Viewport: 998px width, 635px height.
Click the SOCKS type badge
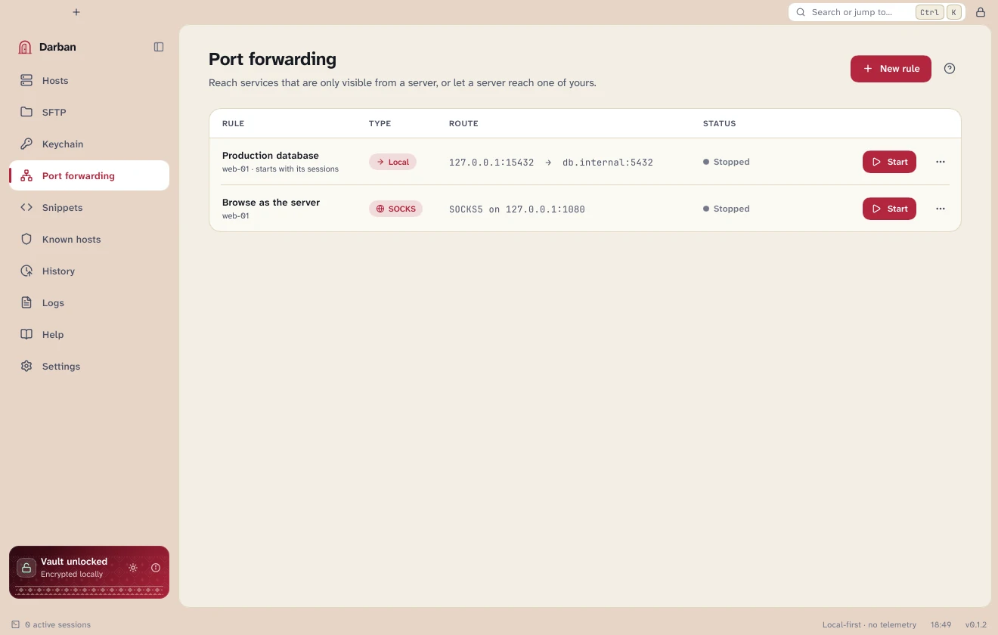tap(395, 209)
